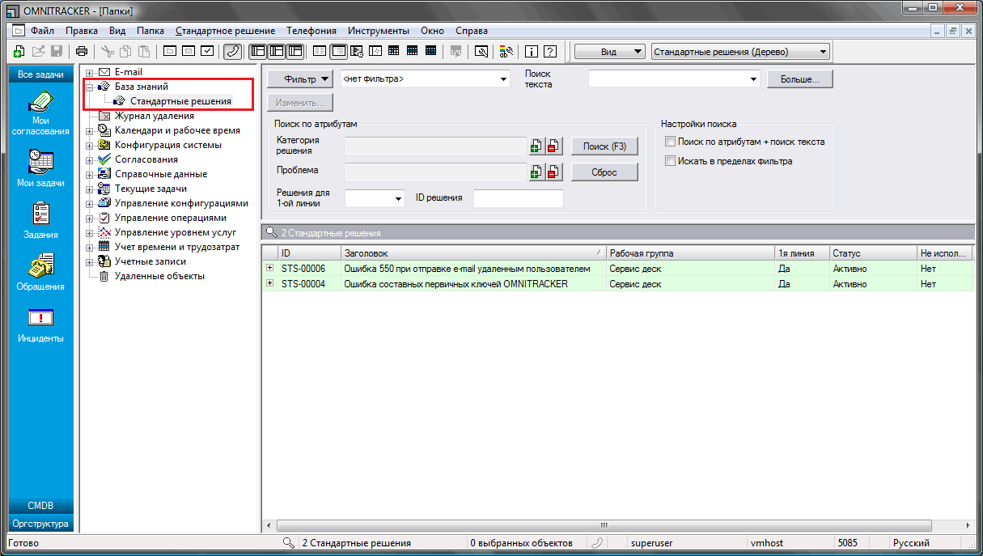Enable Искать в пределах фильтра checkbox
Screen dimensions: 983x556
coord(670,161)
